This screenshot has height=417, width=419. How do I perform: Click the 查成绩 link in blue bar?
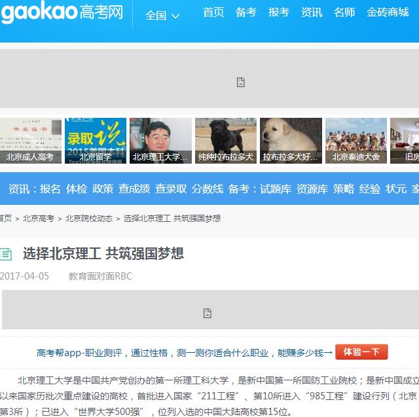point(134,189)
